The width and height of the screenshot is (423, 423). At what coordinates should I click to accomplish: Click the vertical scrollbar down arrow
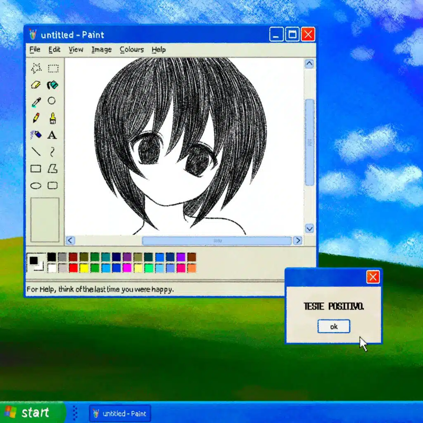click(309, 228)
